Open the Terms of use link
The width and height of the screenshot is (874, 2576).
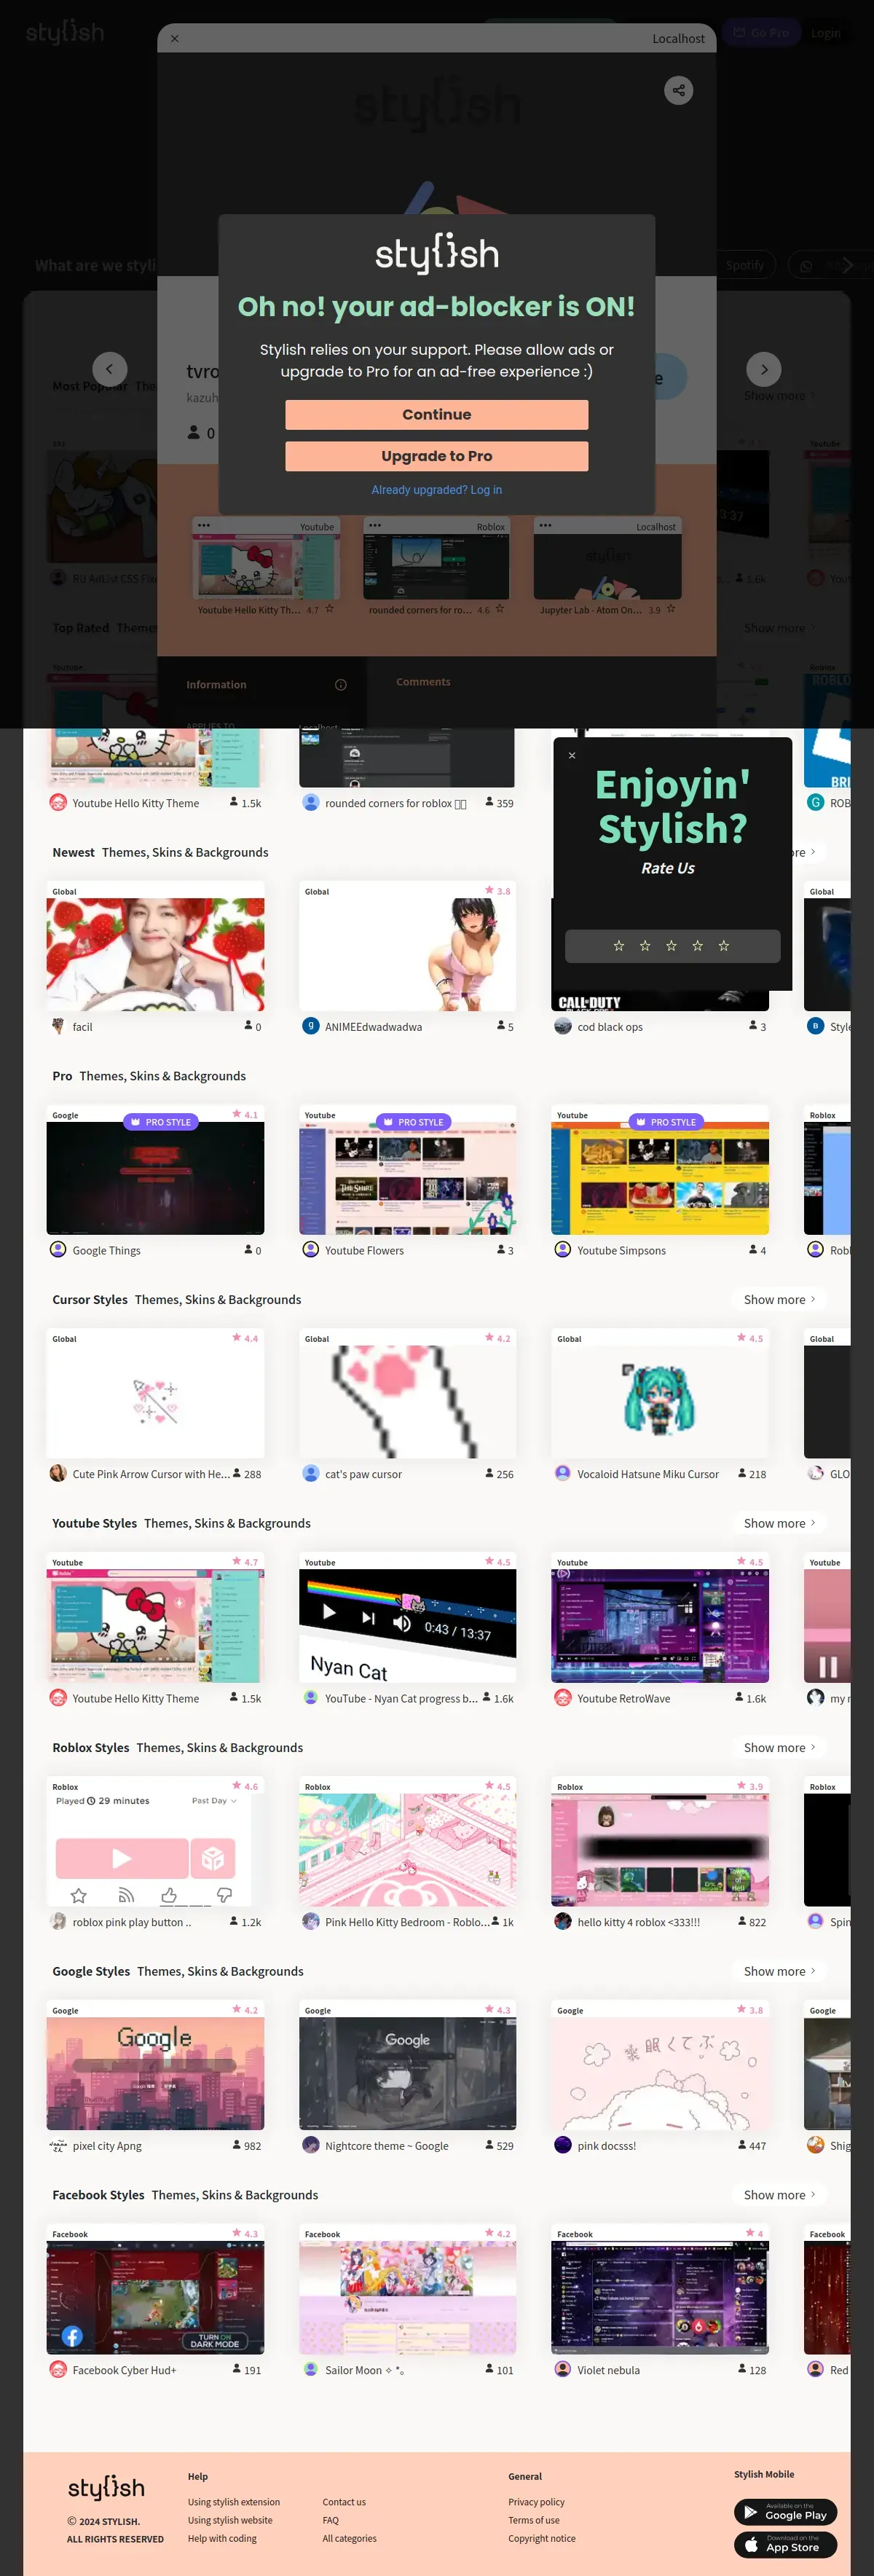click(x=534, y=2520)
